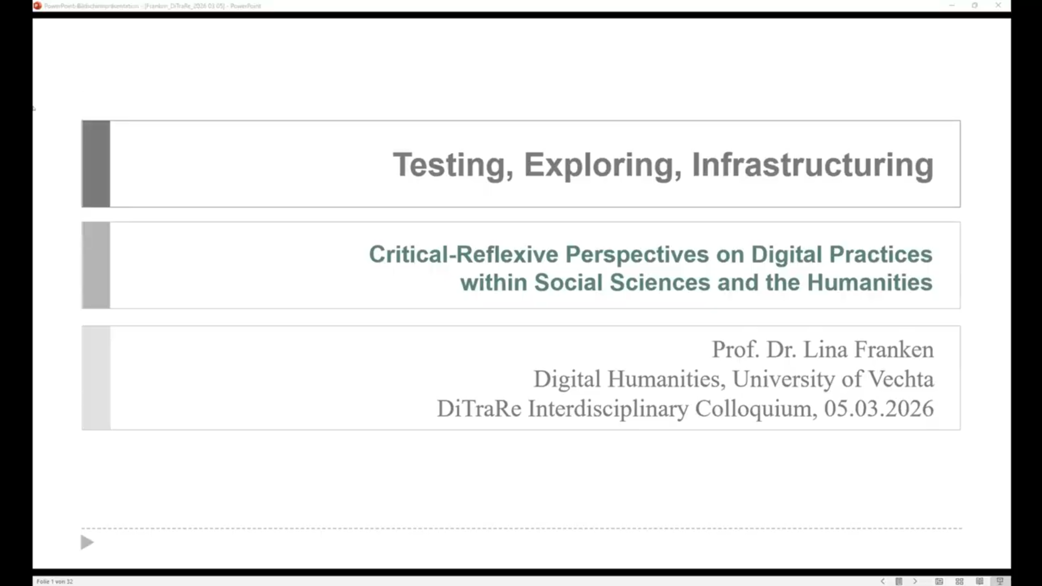Go back to the previous slide
This screenshot has height=586, width=1042.
point(882,581)
